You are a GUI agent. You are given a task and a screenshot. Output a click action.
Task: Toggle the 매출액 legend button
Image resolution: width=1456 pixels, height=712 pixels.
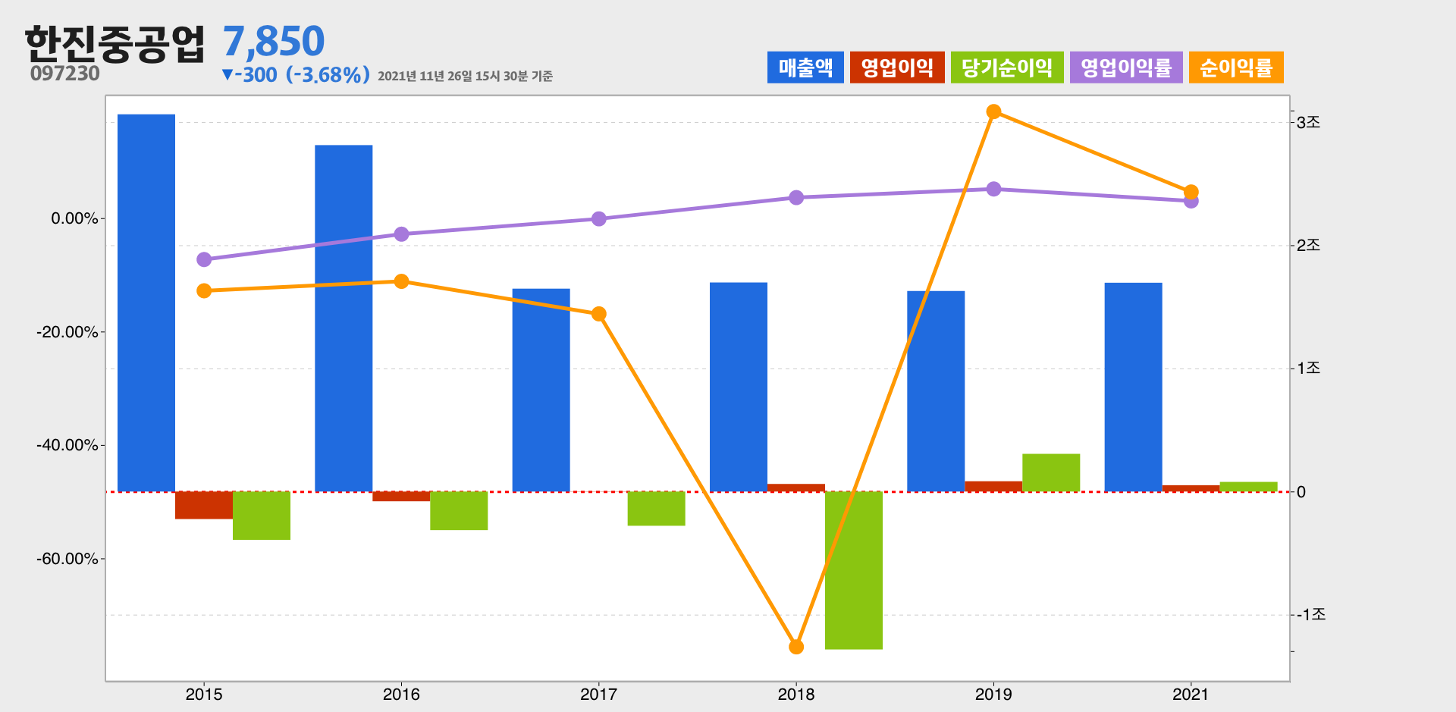point(805,67)
